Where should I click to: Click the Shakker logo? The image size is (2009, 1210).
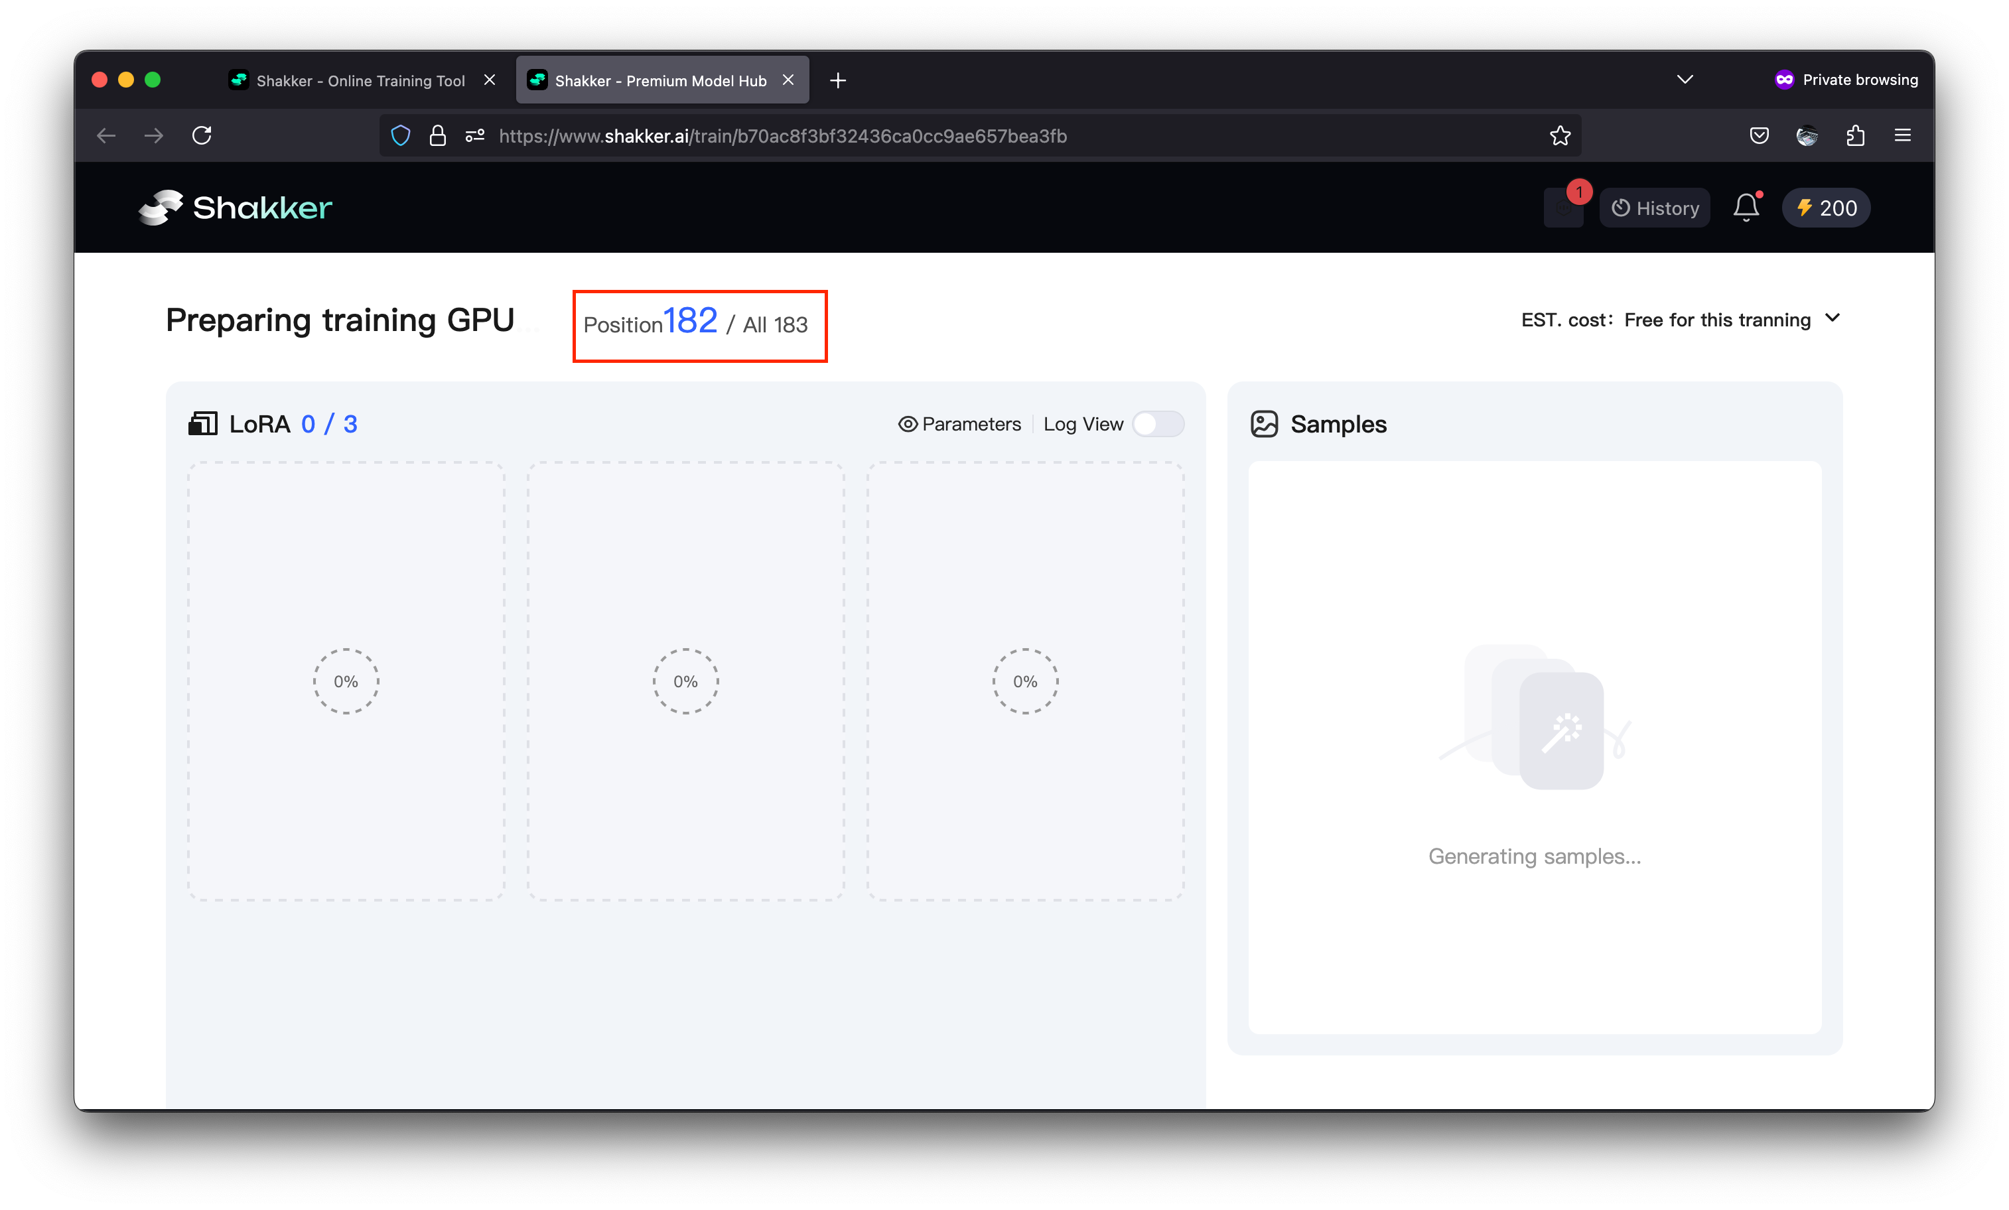point(234,207)
